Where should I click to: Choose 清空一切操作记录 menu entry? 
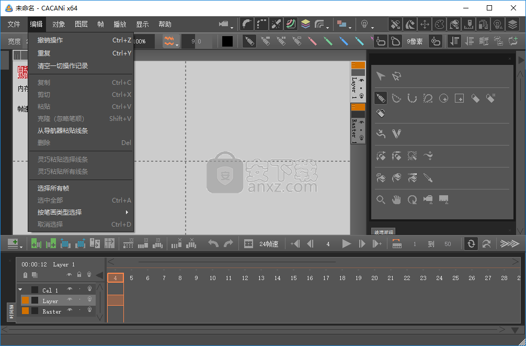click(81, 66)
